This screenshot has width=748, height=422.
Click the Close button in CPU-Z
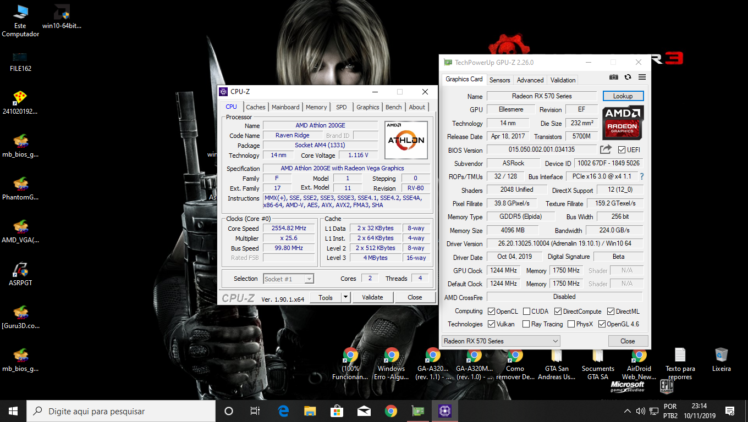point(415,297)
